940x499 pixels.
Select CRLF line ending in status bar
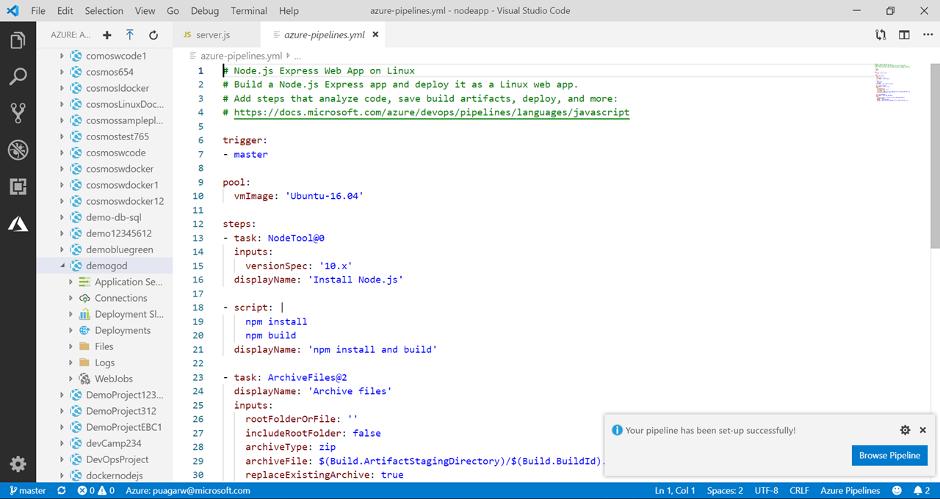pos(799,490)
